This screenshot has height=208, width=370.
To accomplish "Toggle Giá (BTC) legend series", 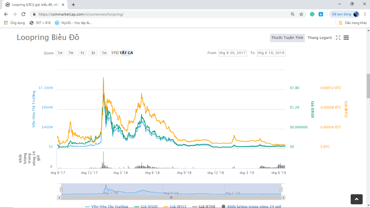I will [175, 206].
